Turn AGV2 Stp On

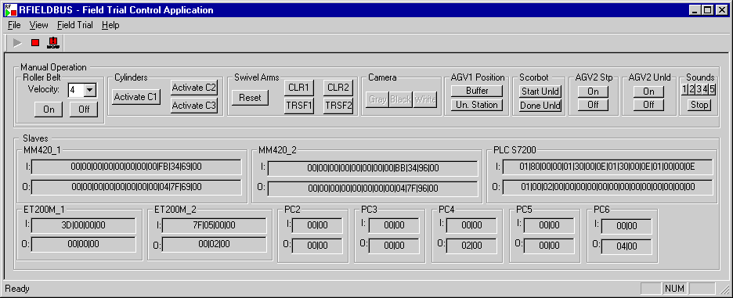tap(593, 92)
